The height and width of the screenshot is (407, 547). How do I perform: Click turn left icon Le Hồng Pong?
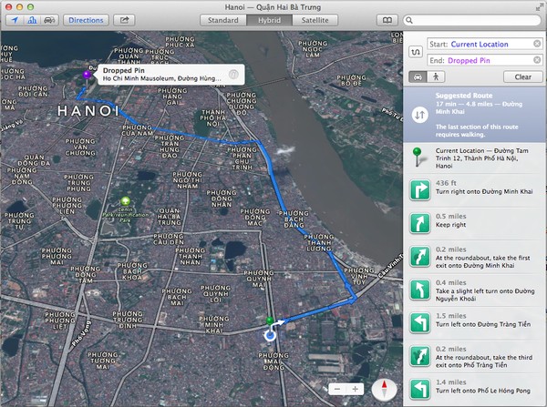[419, 389]
